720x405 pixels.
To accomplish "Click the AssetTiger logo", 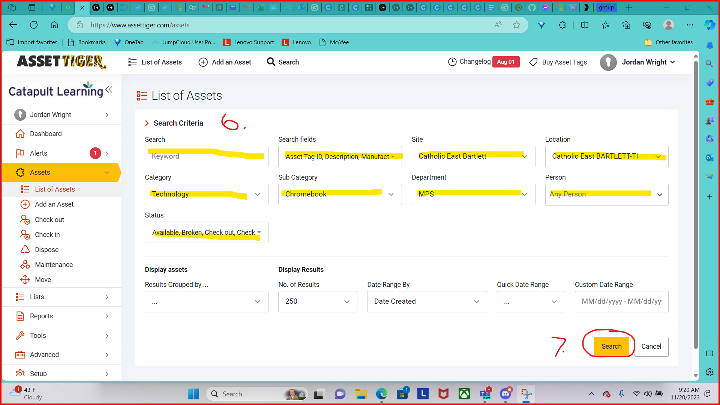I will click(61, 62).
